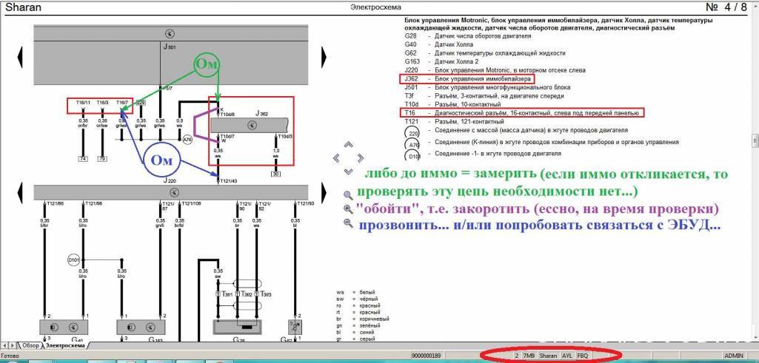The height and width of the screenshot is (363, 759).
Task: Click the bottom magnifier zoom icon
Action: (348, 223)
